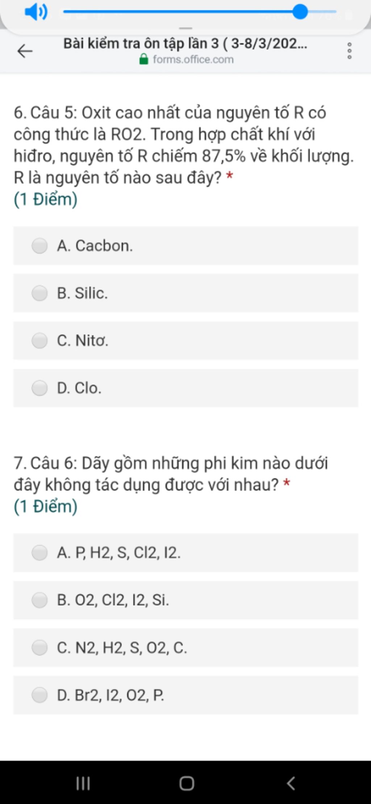Image resolution: width=371 pixels, height=804 pixels.
Task: Pick B. O2, Cl2, I2, Si
Action: click(186, 600)
